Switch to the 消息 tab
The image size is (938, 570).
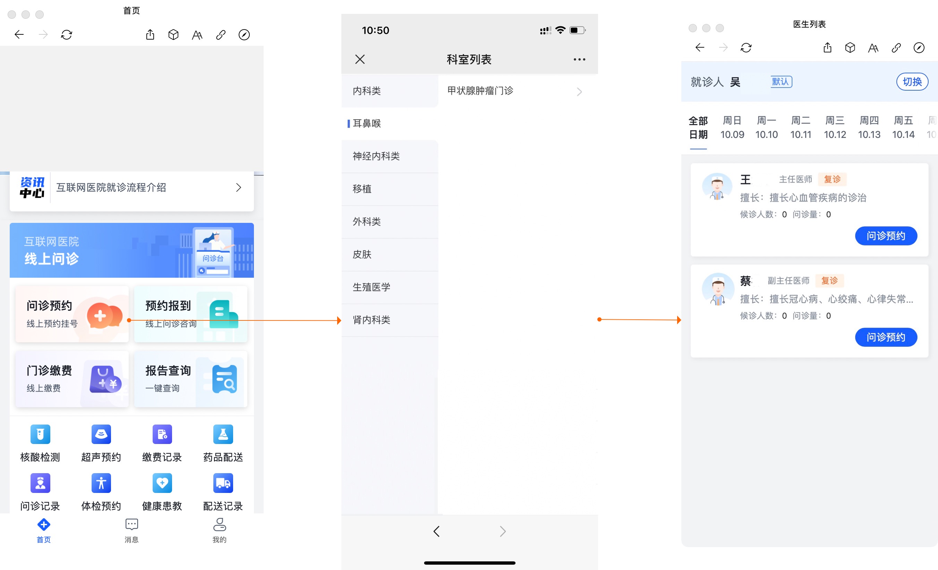(x=131, y=530)
